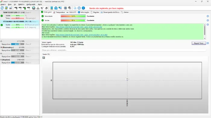Click the blue help question mark icon
This screenshot has height=118, width=211.
tap(79, 8)
